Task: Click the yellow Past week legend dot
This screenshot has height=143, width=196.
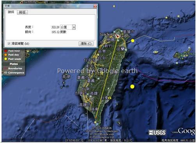Action: point(5,59)
